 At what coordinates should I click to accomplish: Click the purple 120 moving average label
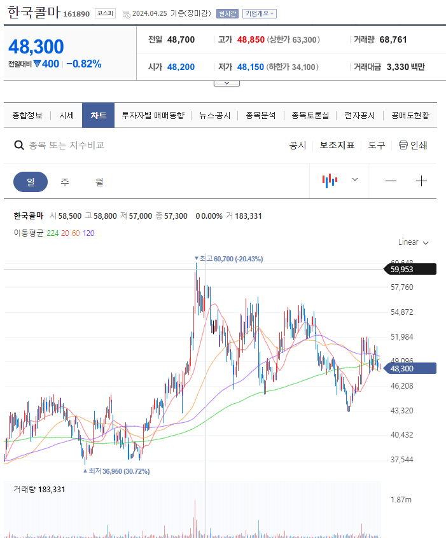[x=88, y=233]
